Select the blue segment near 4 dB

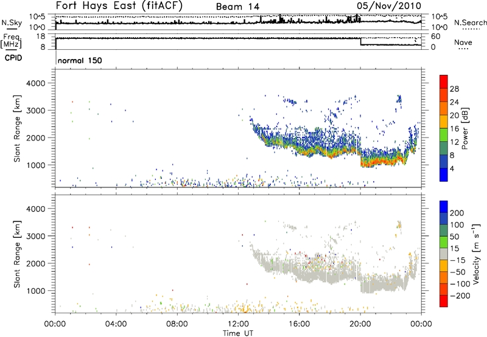tap(444, 175)
